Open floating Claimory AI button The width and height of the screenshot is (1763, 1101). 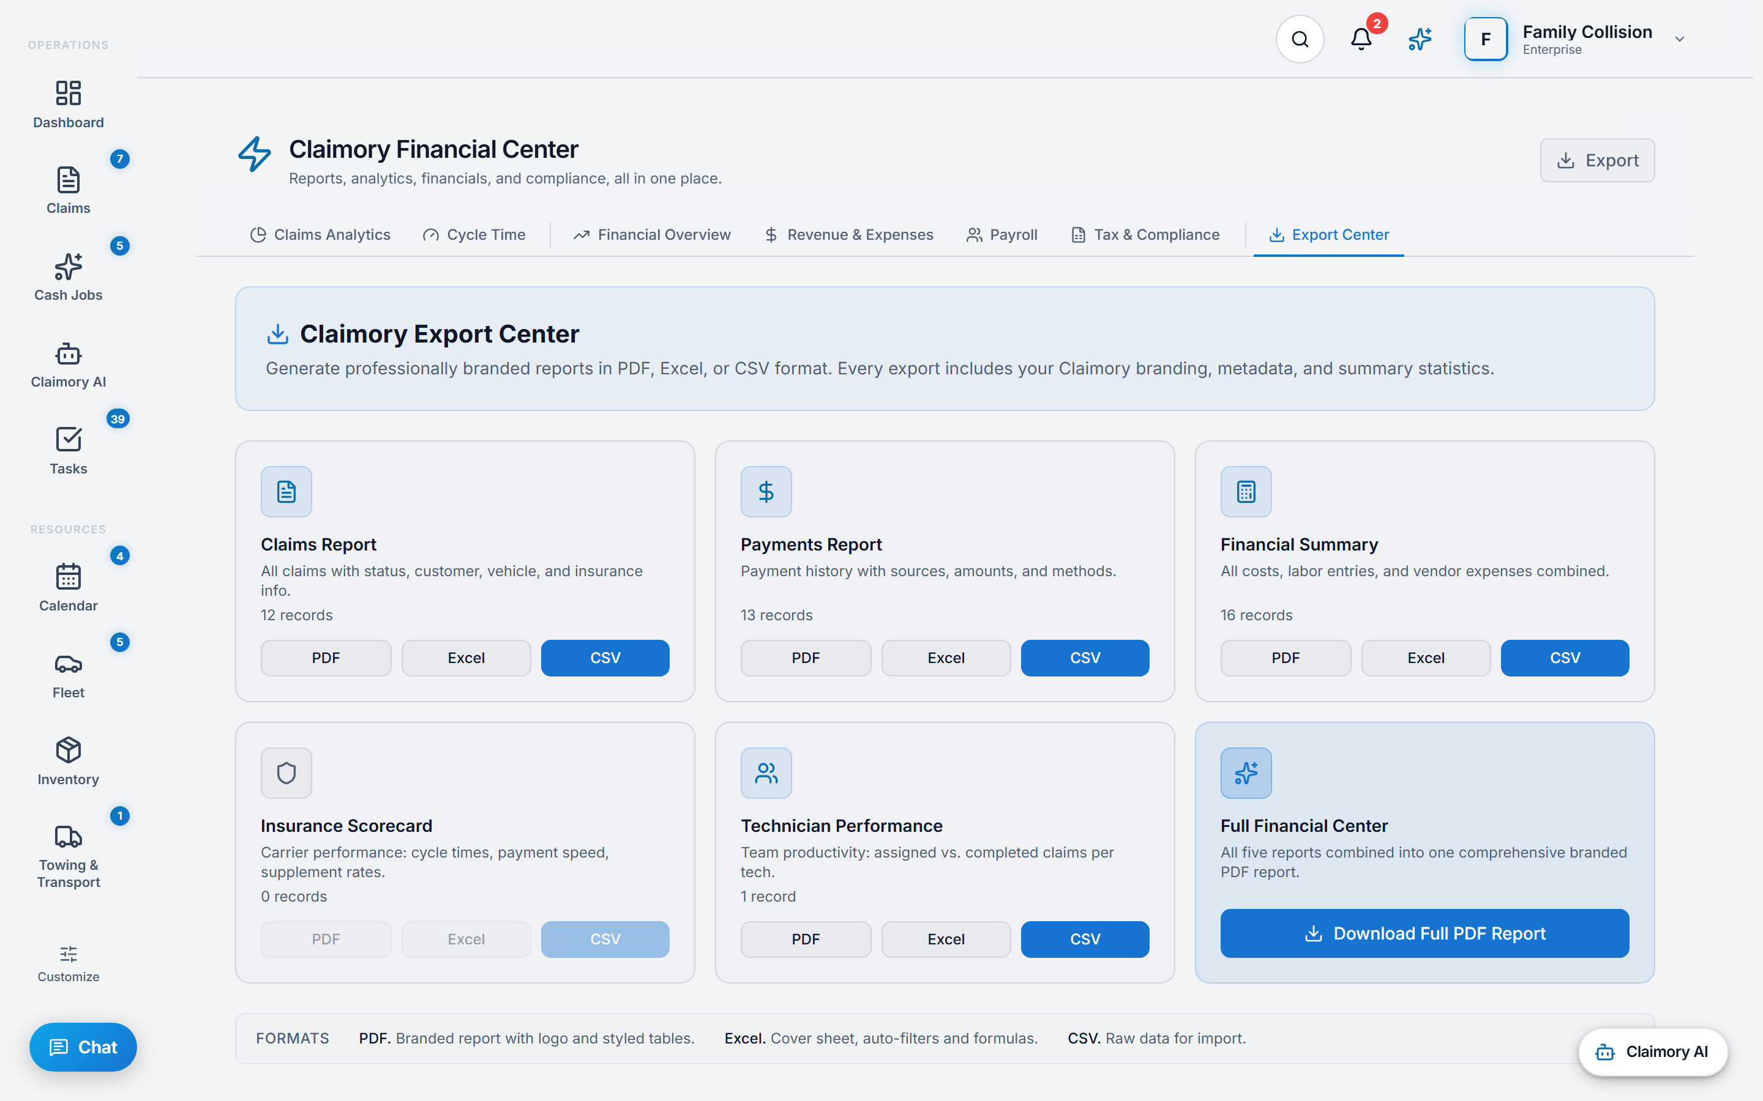pyautogui.click(x=1652, y=1051)
